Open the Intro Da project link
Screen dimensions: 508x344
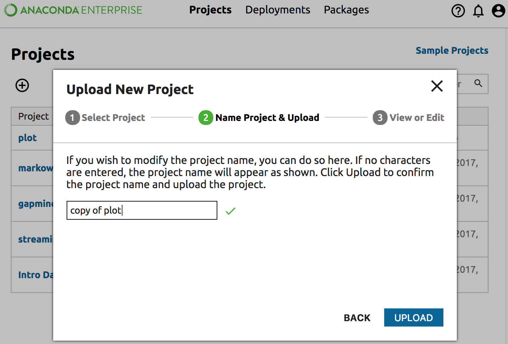coord(35,275)
